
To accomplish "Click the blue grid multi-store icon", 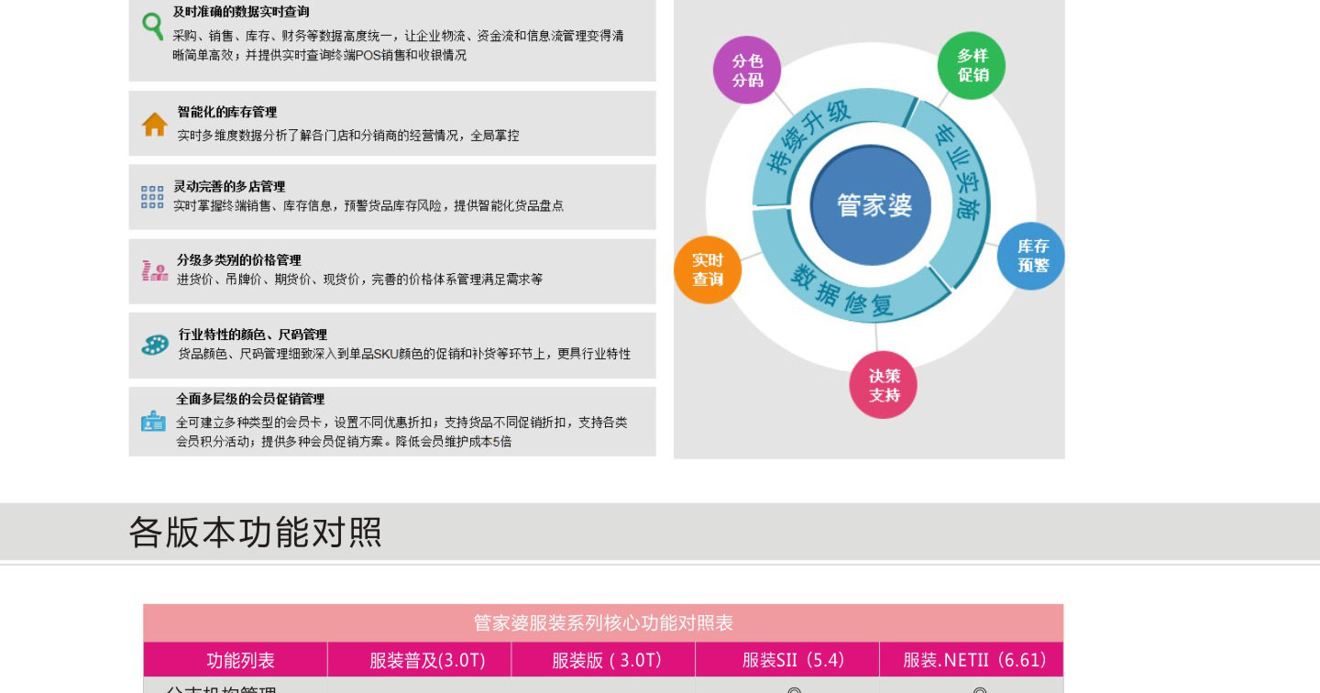I will (x=152, y=197).
